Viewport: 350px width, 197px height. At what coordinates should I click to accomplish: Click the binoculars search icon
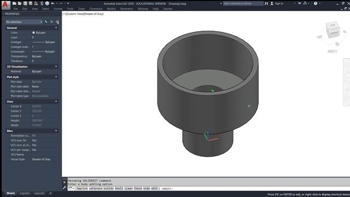[266, 3]
